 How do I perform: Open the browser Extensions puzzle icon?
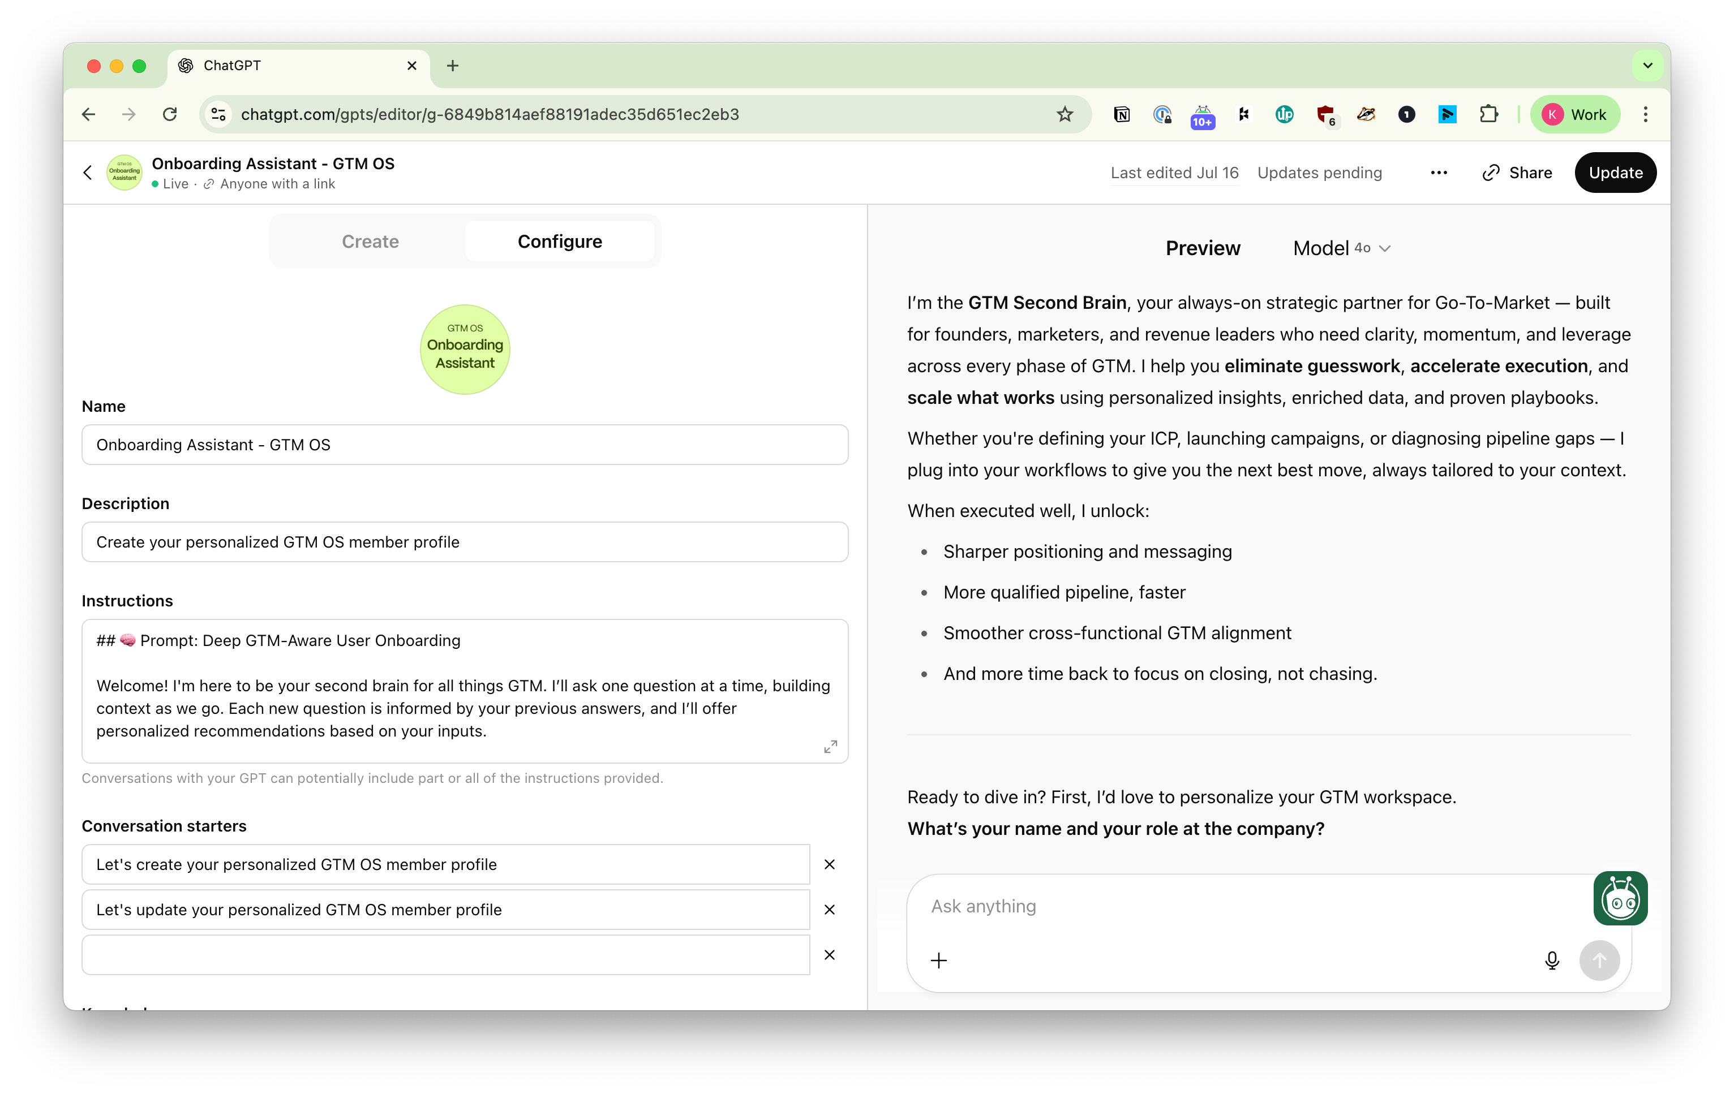(1488, 114)
